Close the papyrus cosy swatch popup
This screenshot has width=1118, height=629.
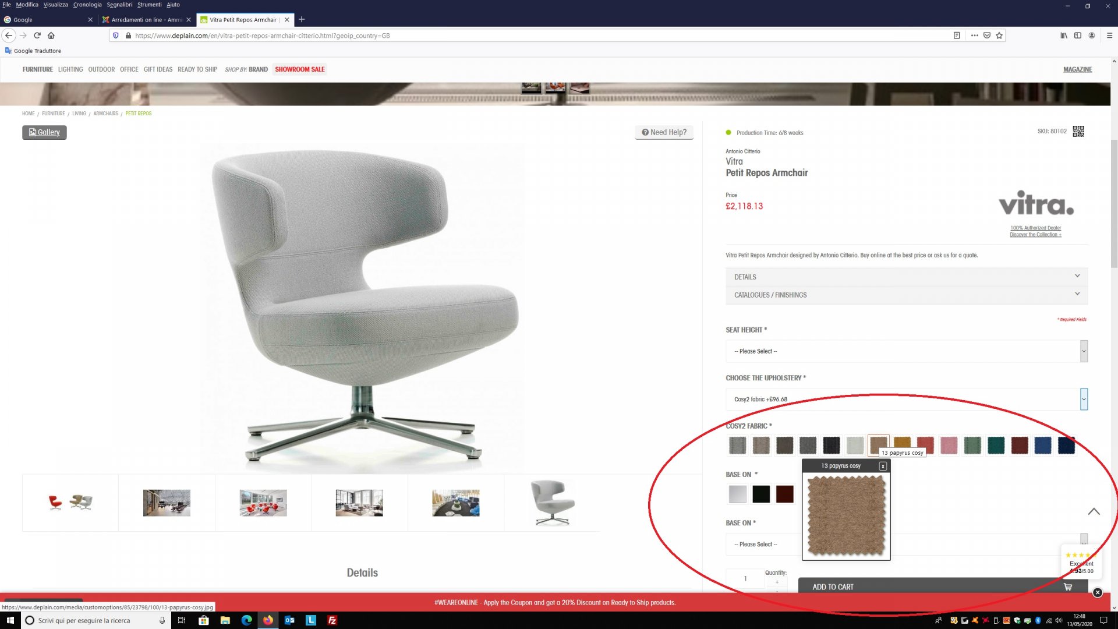click(883, 466)
